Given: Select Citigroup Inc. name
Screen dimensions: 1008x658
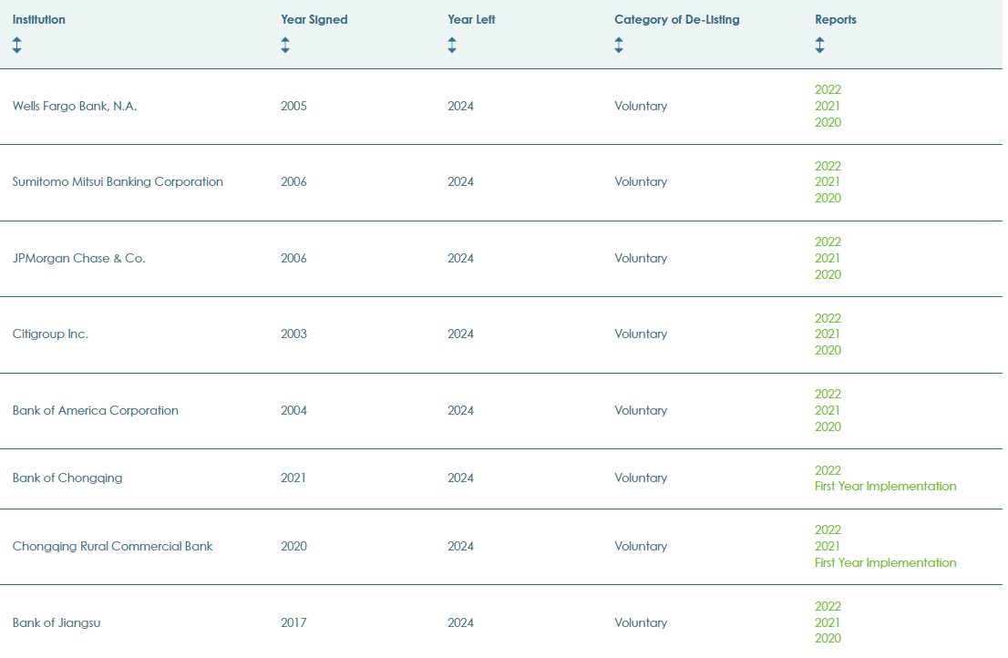Looking at the screenshot, I should (50, 334).
